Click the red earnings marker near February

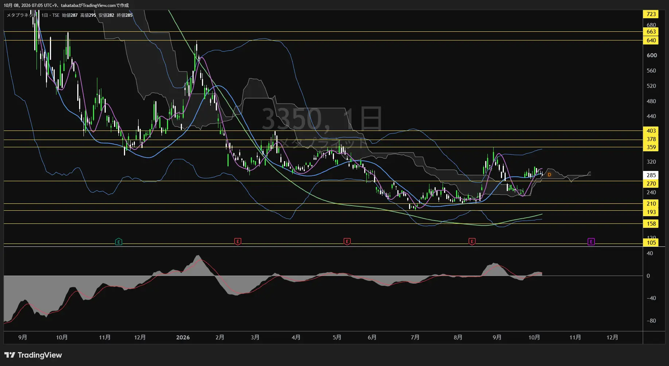(x=238, y=241)
